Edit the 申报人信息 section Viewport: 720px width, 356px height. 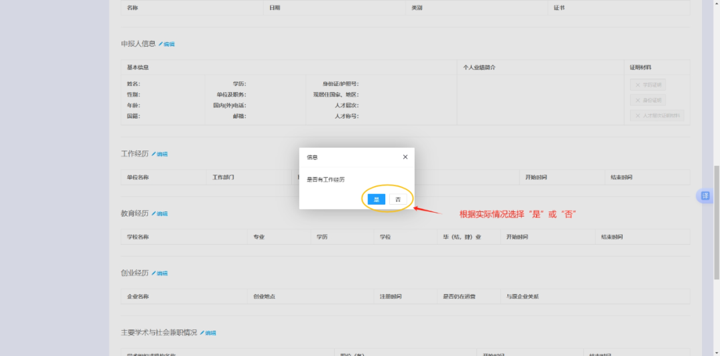click(x=167, y=44)
